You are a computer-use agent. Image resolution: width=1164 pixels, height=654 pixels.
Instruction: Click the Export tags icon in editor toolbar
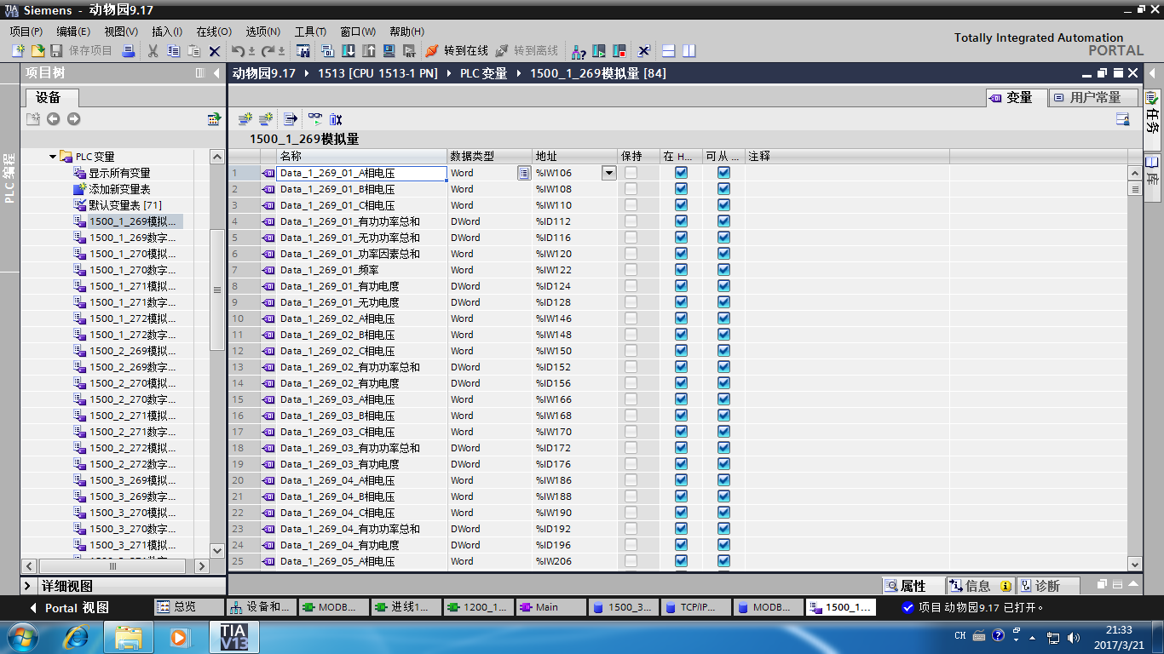click(290, 119)
